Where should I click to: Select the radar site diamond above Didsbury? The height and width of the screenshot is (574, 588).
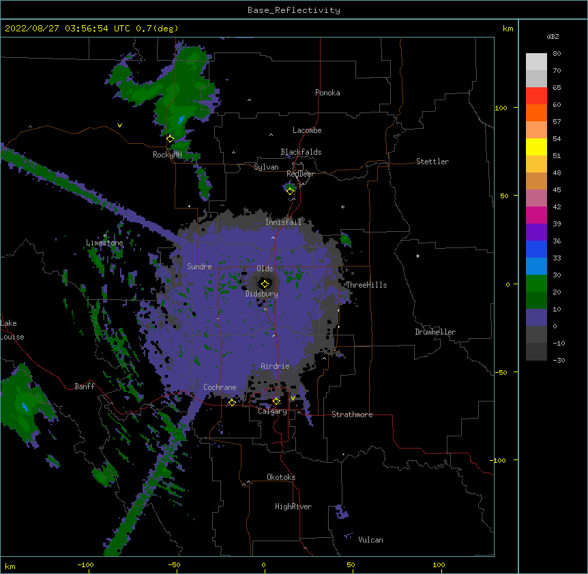pos(265,284)
